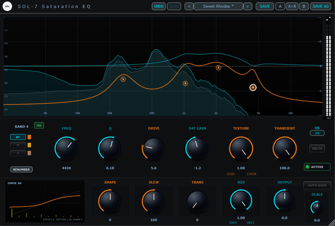Click the WET mix label

point(251,223)
